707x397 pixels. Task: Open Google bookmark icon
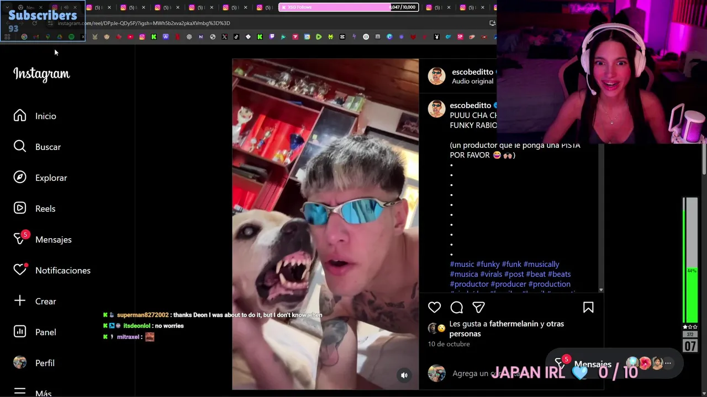click(x=24, y=37)
